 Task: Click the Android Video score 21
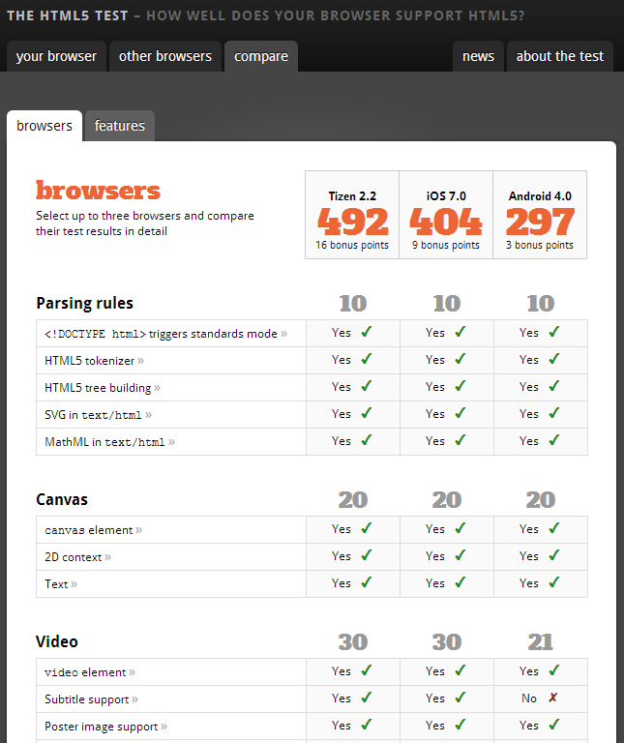(x=541, y=642)
